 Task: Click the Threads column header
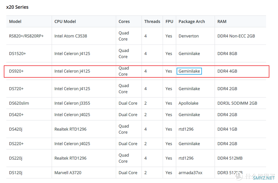pos(152,21)
